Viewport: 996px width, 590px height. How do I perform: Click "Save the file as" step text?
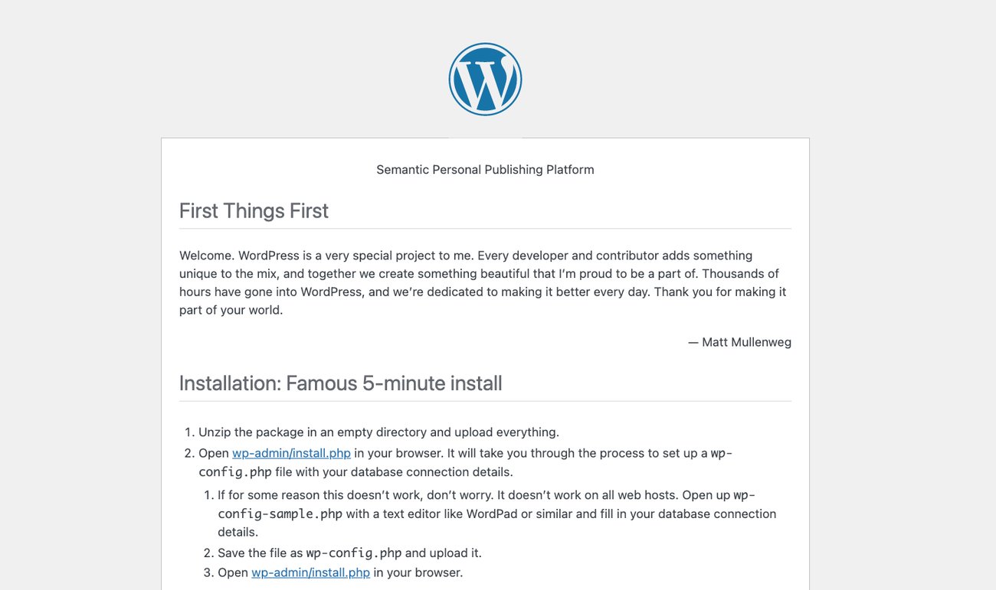[x=260, y=553]
